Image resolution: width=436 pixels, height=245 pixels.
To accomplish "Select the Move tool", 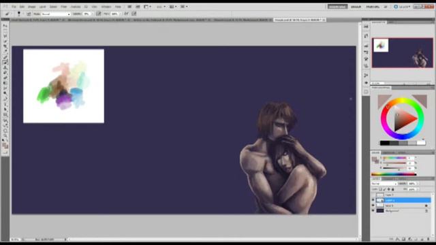I will click(x=5, y=26).
